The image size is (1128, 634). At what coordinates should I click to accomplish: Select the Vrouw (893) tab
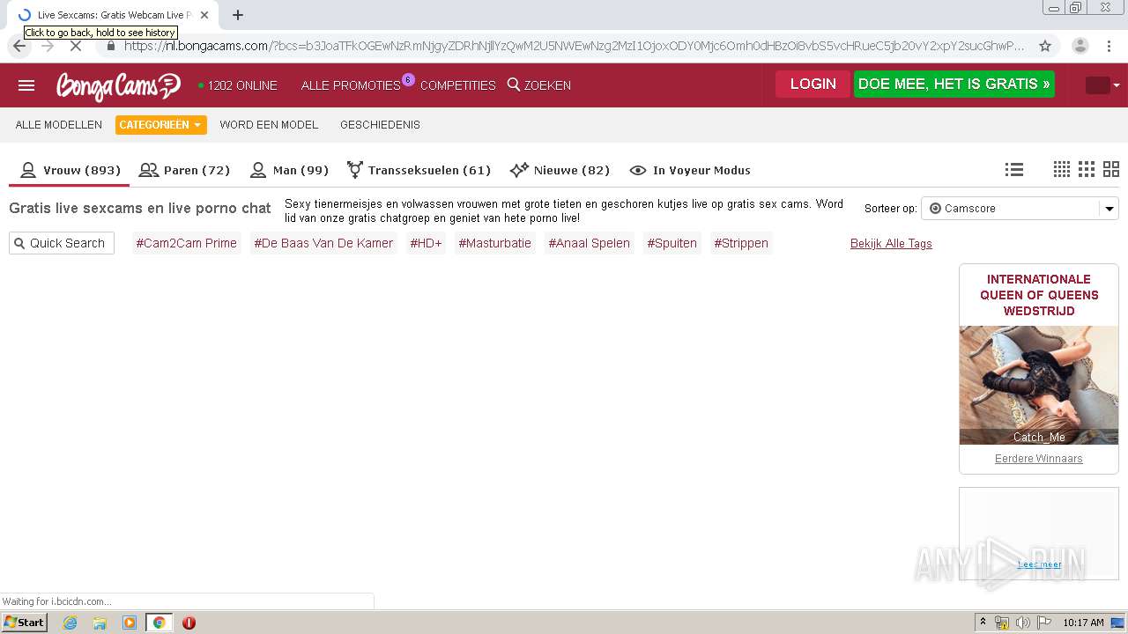(70, 170)
